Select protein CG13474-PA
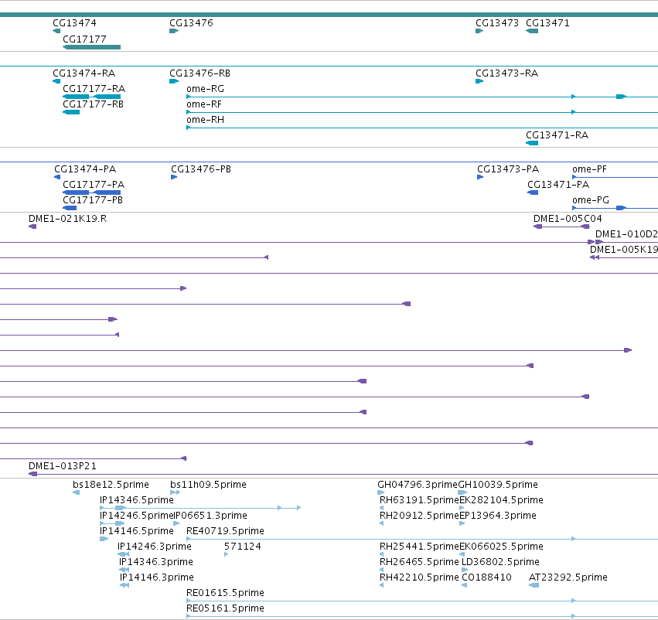Screen dimensions: 658x620 [85, 169]
